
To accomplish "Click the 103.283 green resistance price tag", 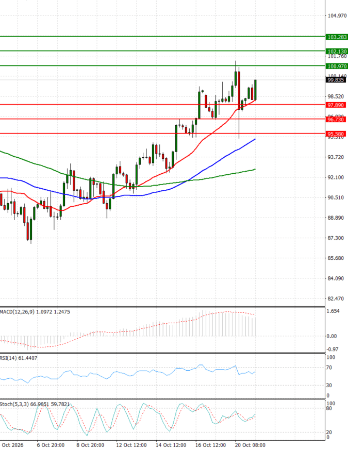I will [x=337, y=37].
